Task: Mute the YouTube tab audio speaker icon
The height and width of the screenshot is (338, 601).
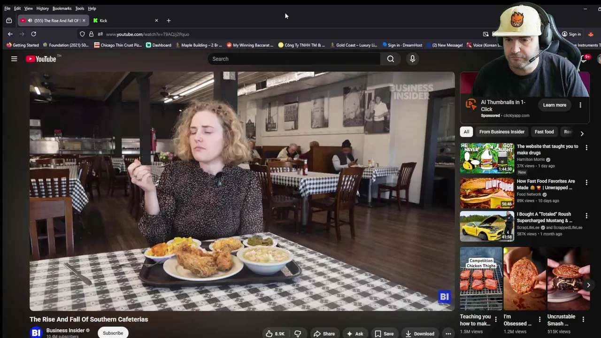Action: (30, 20)
